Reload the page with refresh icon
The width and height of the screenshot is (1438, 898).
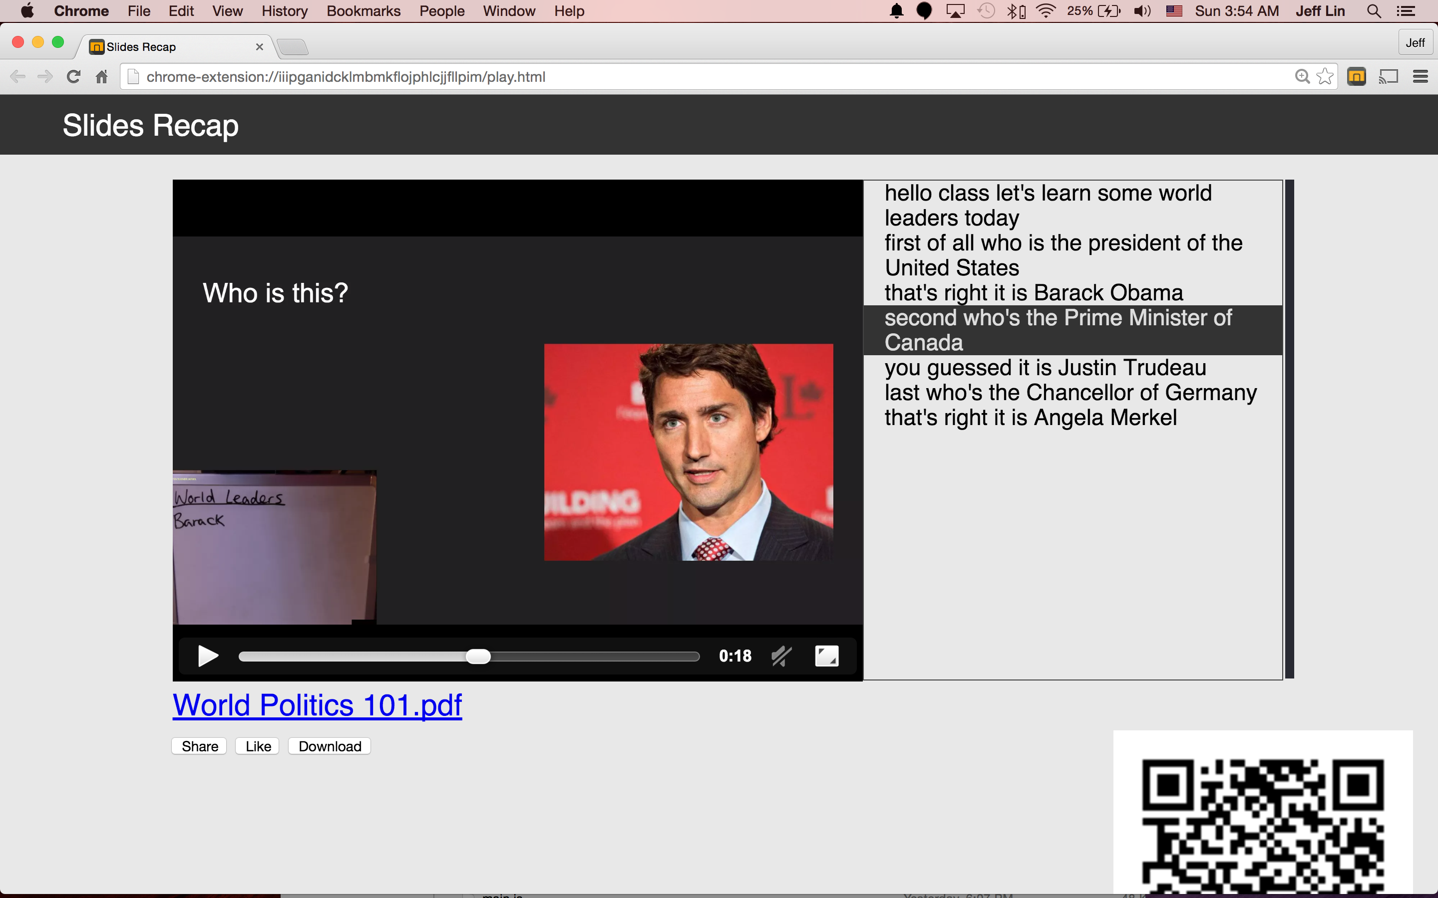pos(74,77)
